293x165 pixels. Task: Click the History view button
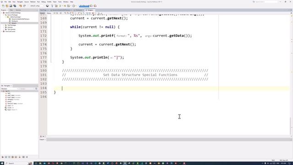pos(49,13)
